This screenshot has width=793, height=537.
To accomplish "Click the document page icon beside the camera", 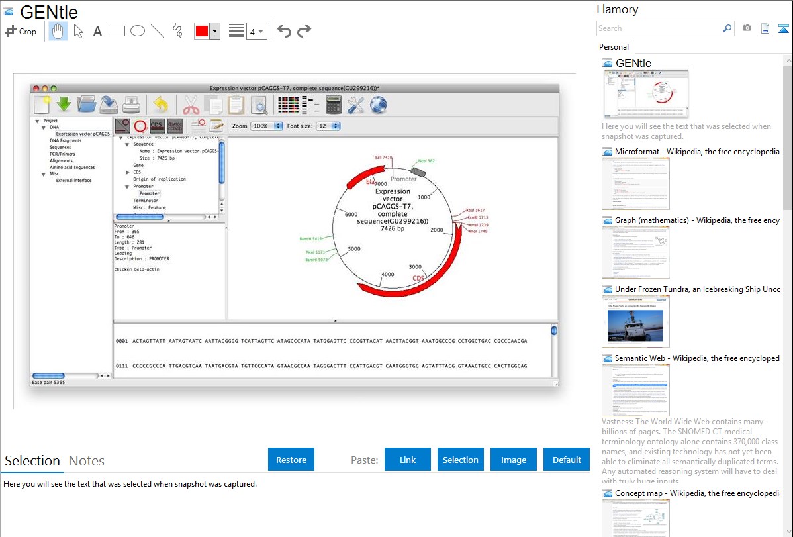I will tap(765, 28).
